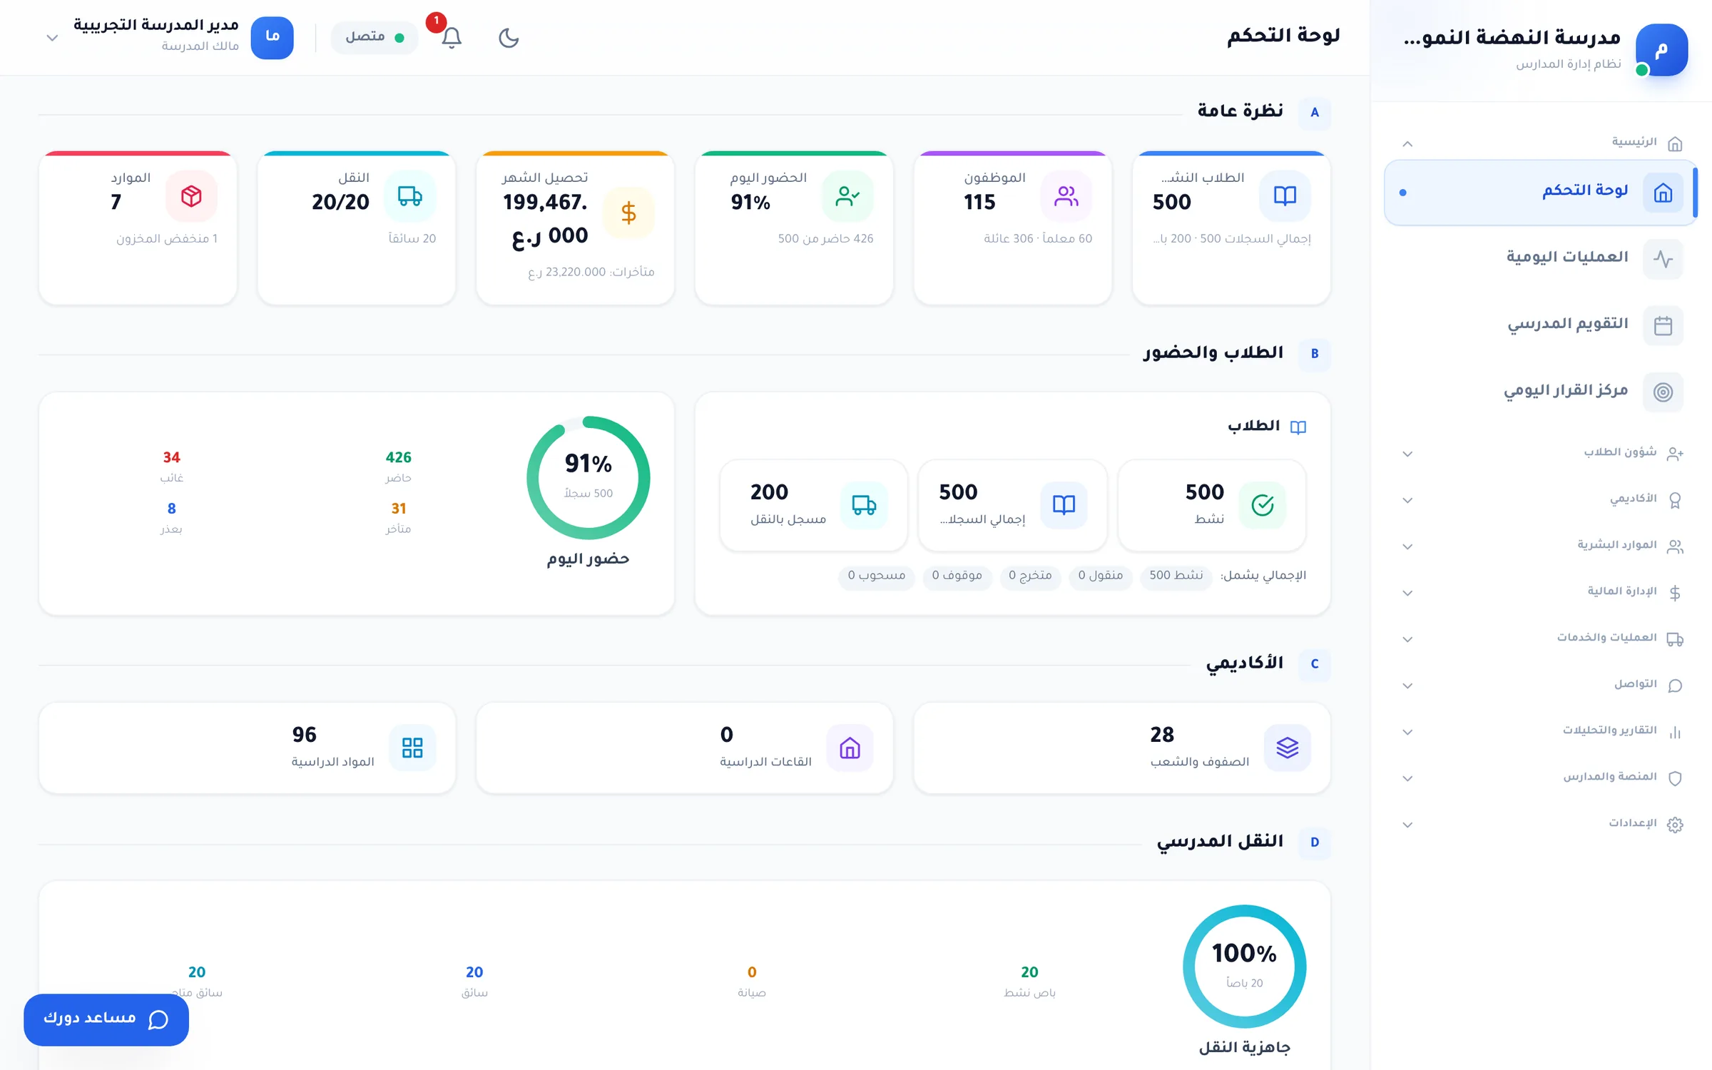This screenshot has height=1070, width=1712.
Task: Open notifications via the bell icon
Action: [x=452, y=38]
